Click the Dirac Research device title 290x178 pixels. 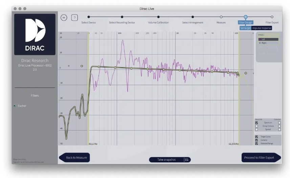tap(35, 61)
